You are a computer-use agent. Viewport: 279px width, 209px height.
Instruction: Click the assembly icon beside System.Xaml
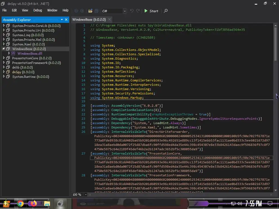[x=8, y=44]
